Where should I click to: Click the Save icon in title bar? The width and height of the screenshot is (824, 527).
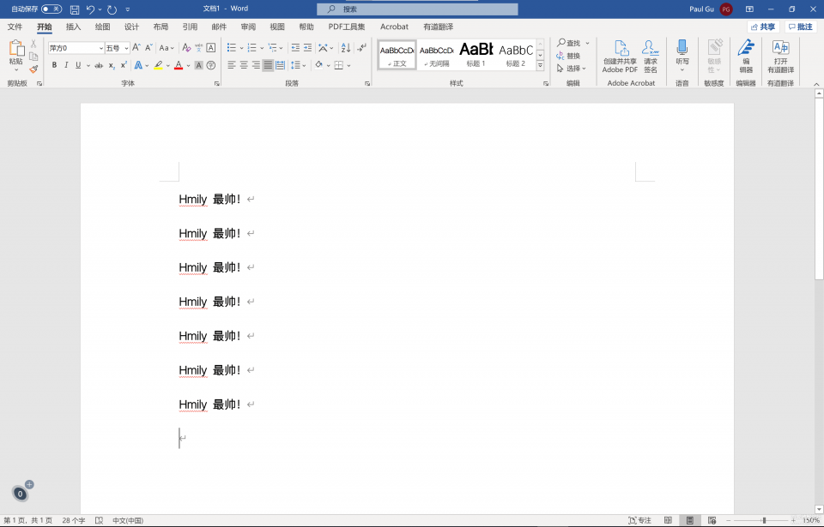click(75, 9)
